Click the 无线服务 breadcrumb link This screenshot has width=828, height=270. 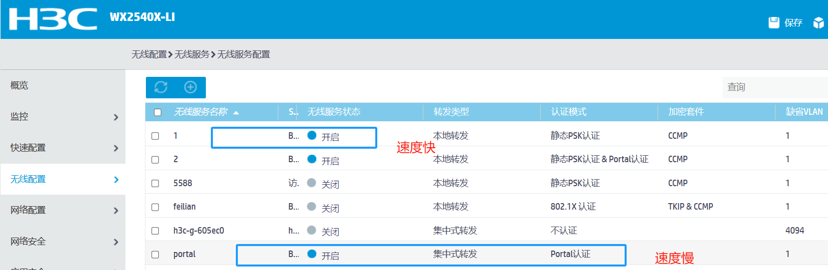coord(192,54)
